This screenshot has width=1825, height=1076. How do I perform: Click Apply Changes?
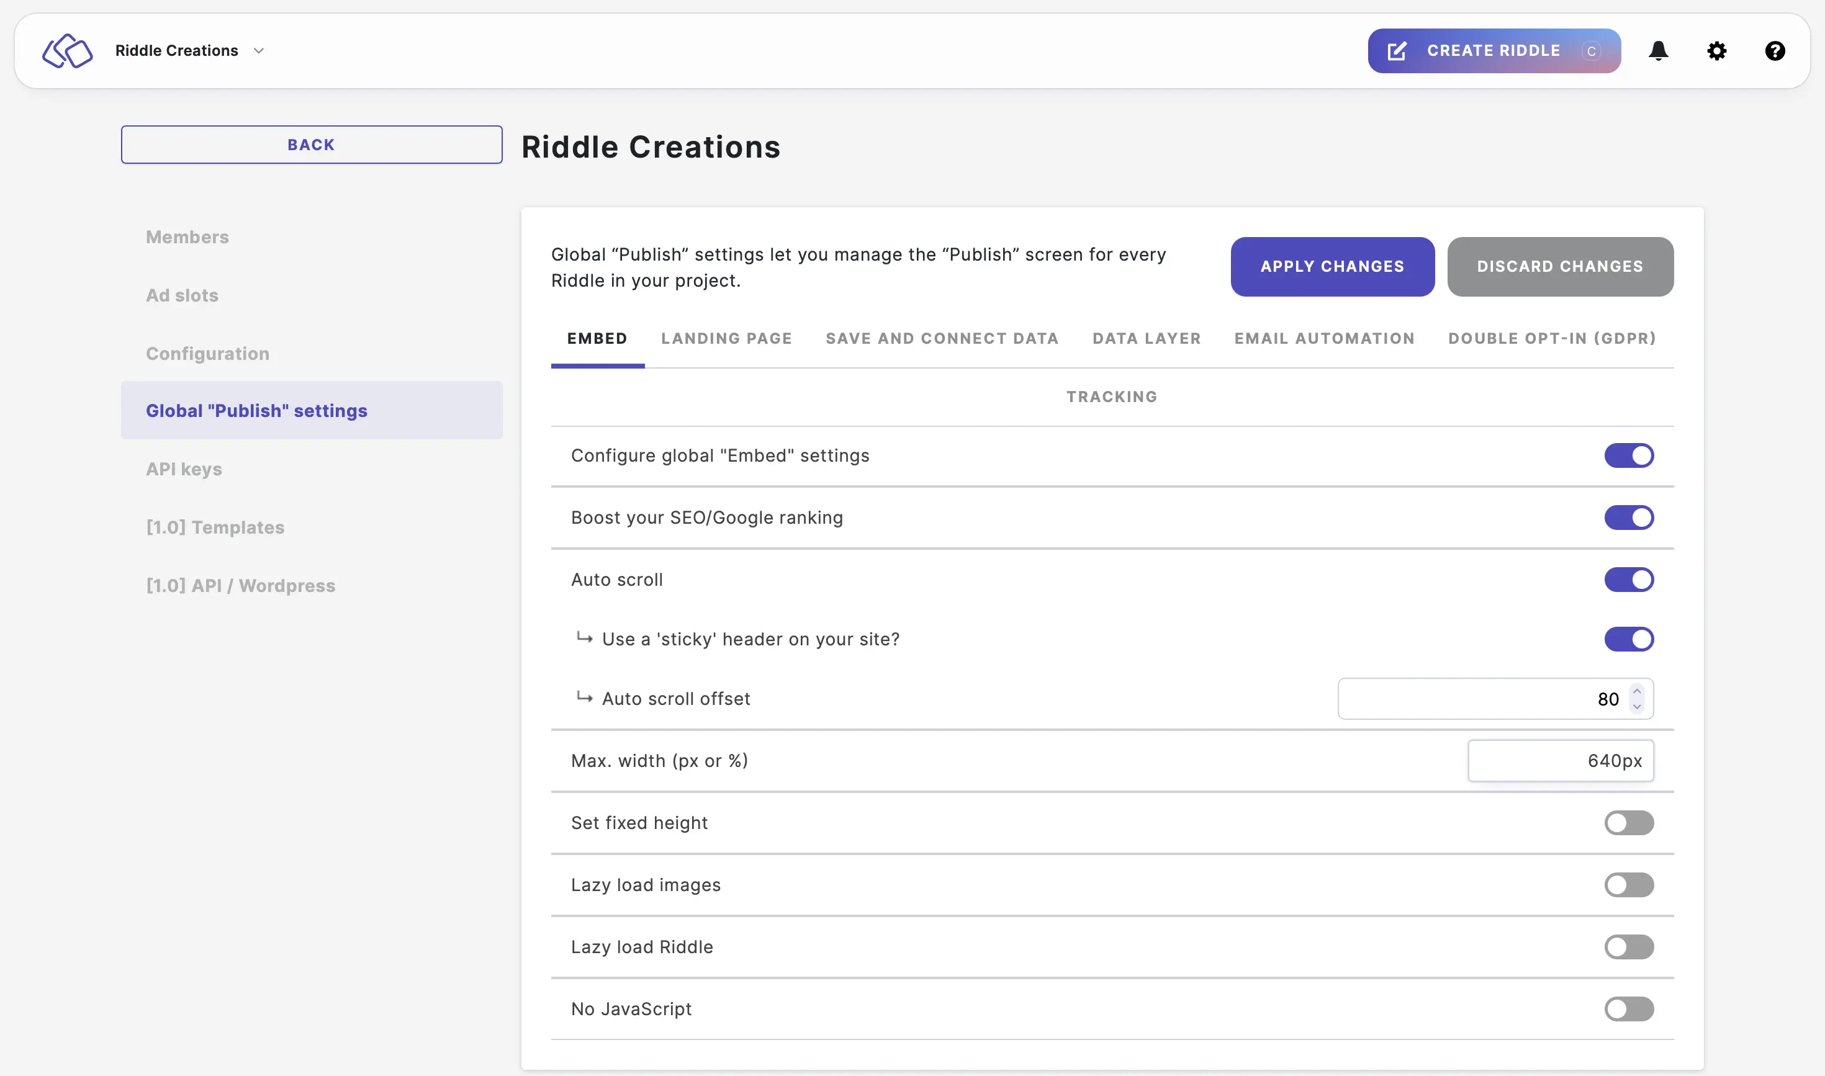pos(1332,266)
